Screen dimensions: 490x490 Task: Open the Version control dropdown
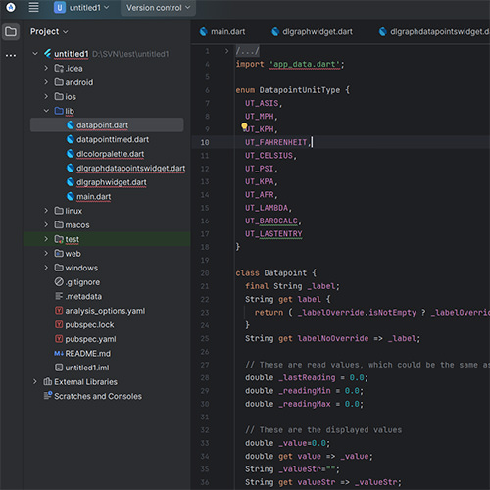point(158,8)
